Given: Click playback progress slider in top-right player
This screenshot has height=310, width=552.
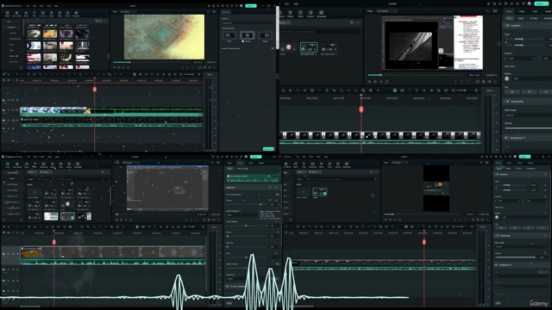Looking at the screenshot, I should click(416, 75).
